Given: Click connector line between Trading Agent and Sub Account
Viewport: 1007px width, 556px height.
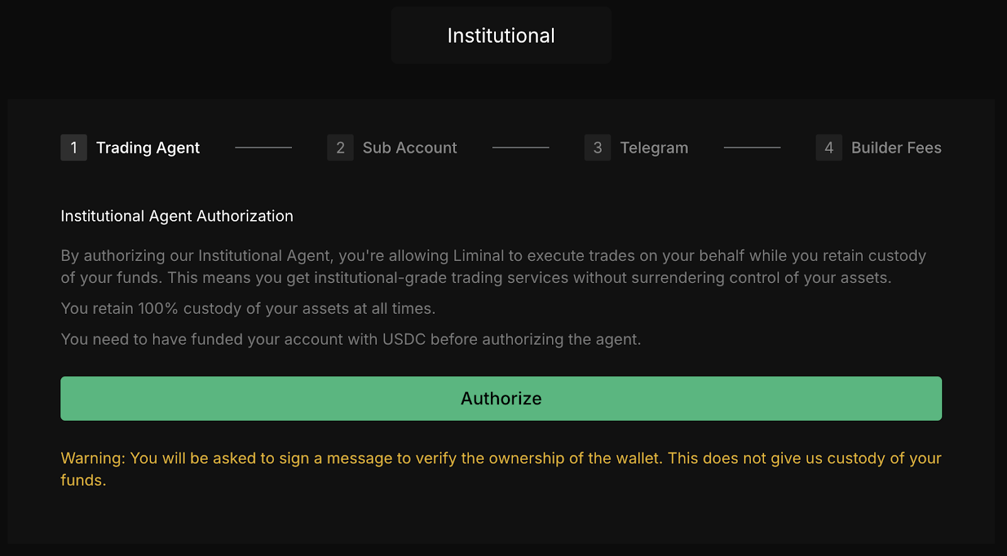Looking at the screenshot, I should (263, 148).
